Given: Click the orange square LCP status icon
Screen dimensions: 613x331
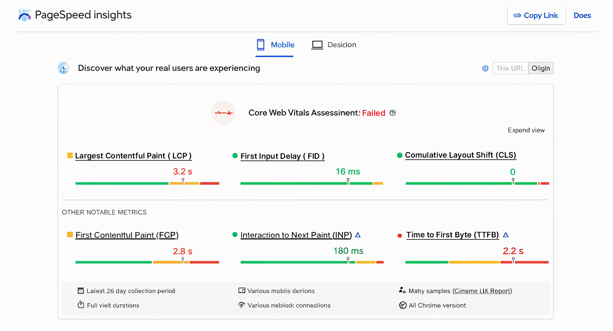Looking at the screenshot, I should coord(70,155).
